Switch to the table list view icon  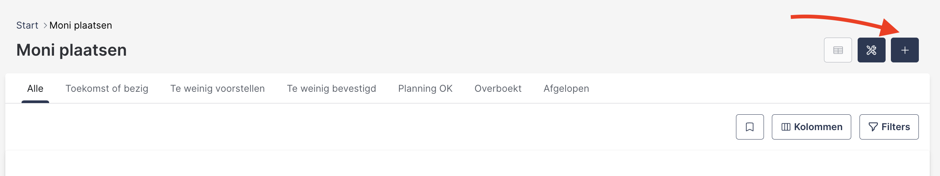tap(838, 50)
